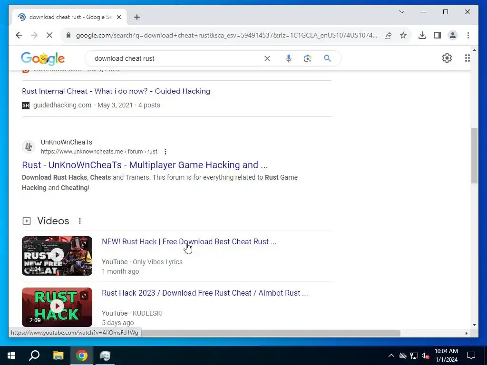Click the horizontal scrollbar right arrow
Image resolution: width=487 pixels, height=365 pixels.
(x=466, y=333)
